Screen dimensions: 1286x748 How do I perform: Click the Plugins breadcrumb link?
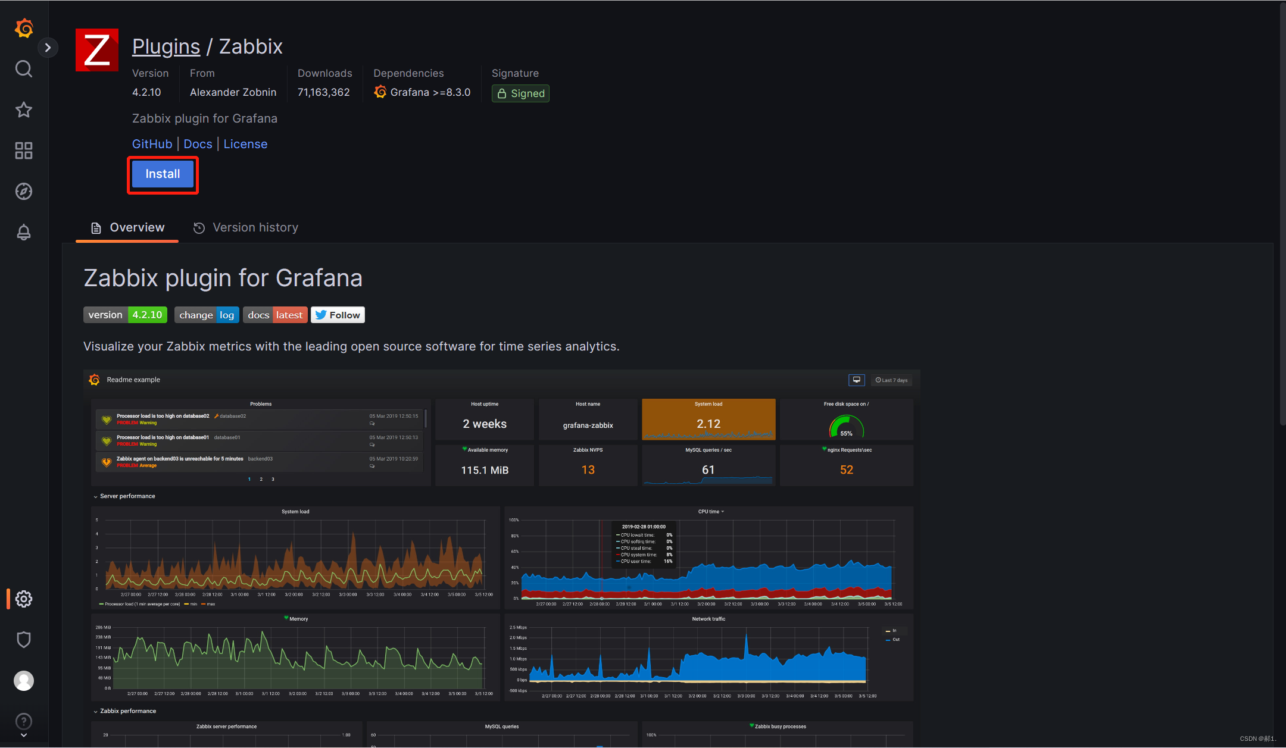pyautogui.click(x=166, y=46)
